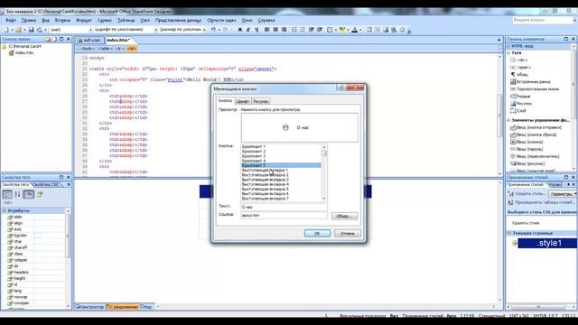Align text left in toolbar

point(267,30)
